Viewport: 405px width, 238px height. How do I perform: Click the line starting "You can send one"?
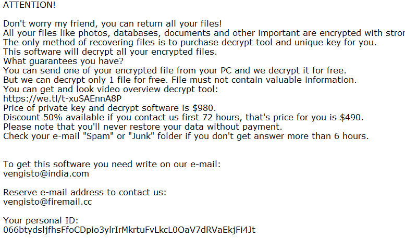[175, 70]
